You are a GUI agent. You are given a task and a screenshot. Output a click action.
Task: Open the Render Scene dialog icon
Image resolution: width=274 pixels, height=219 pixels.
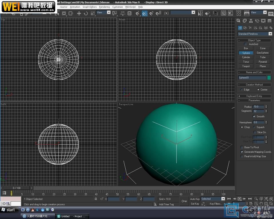click(247, 13)
